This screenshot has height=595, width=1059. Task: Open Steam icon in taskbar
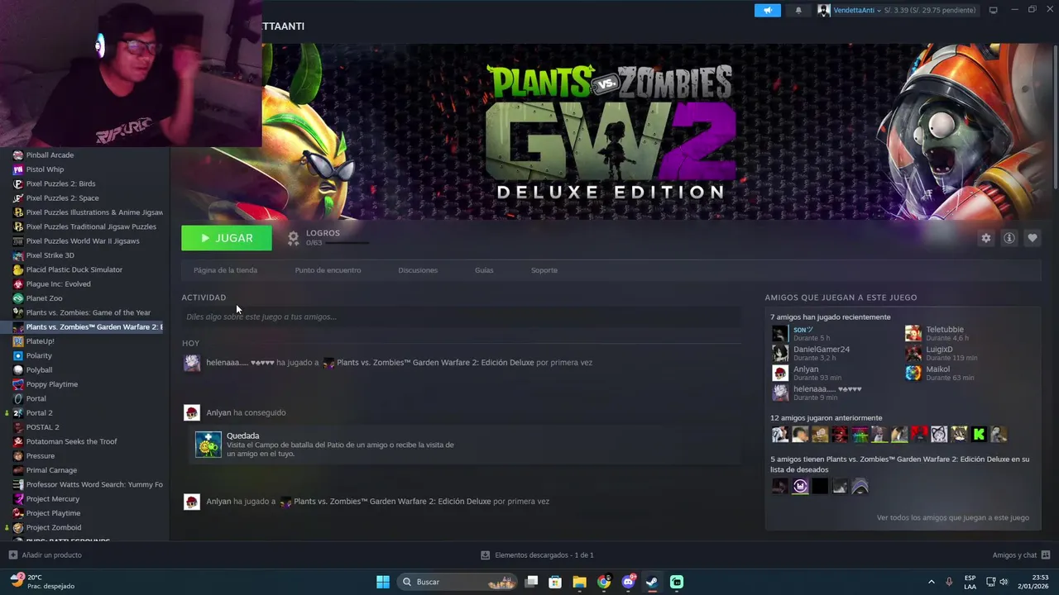pos(652,582)
